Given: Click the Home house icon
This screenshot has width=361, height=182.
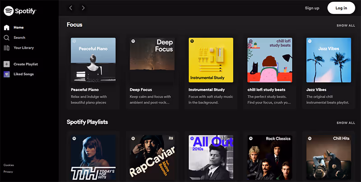Looking at the screenshot, I should (6, 27).
